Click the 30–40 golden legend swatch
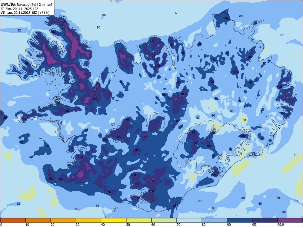Screen dimensions: 303x227 click(88, 220)
